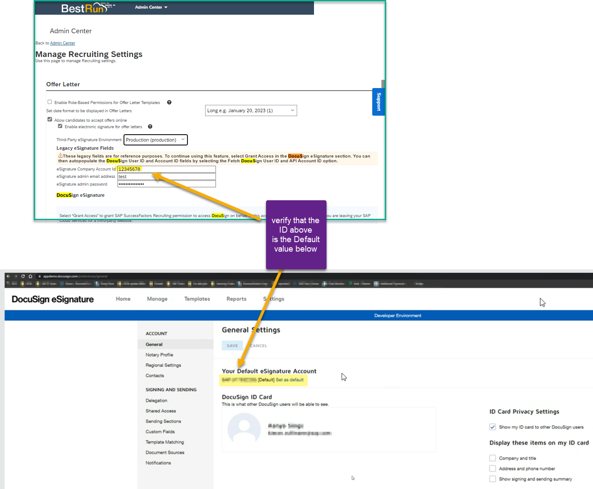
Task: Open the DocuSign Manage tab
Action: (x=157, y=299)
